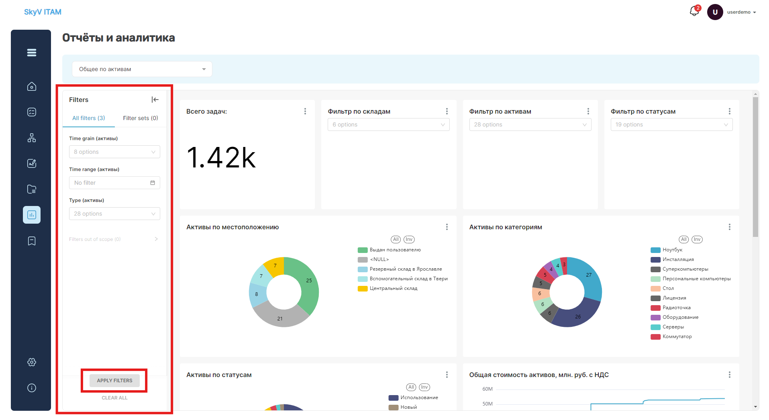Open the tasks checklist sidebar icon
Viewport: 769px width, 420px height.
(32, 112)
